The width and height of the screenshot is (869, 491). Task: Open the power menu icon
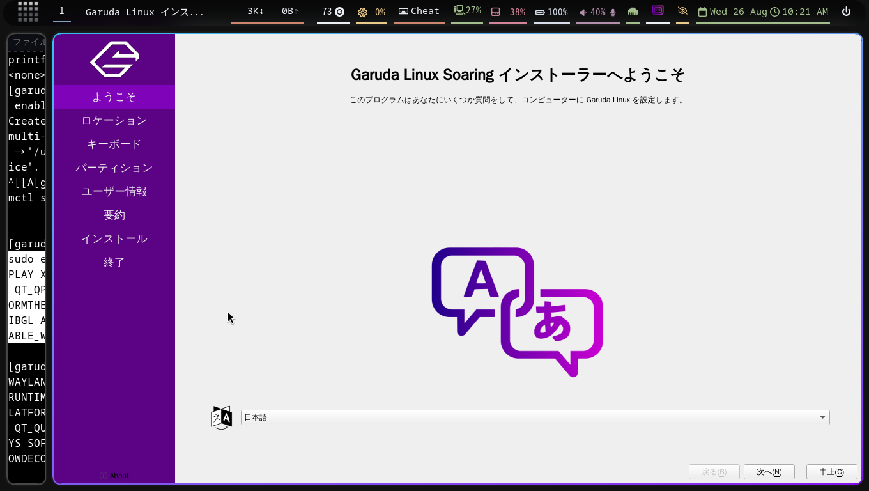[847, 12]
